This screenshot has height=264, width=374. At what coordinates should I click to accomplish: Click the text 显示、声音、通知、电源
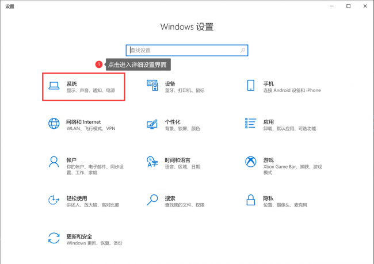[x=91, y=90]
